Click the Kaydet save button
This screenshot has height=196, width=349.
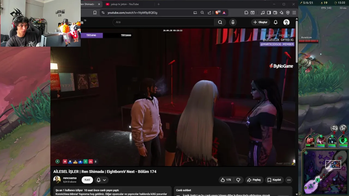[274, 180]
